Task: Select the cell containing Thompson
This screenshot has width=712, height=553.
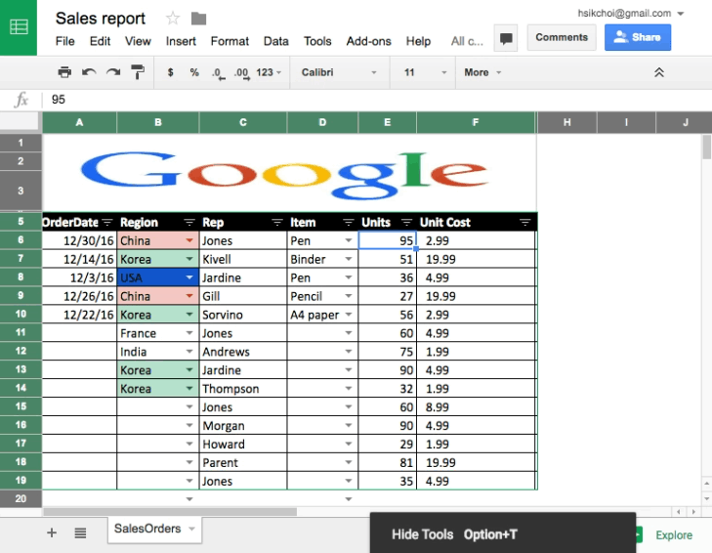Action: click(x=243, y=389)
